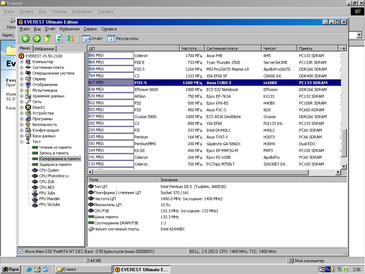Viewport: 365px width, 274px height.
Task: Expand the Системная плата tree node
Action: tap(22, 67)
